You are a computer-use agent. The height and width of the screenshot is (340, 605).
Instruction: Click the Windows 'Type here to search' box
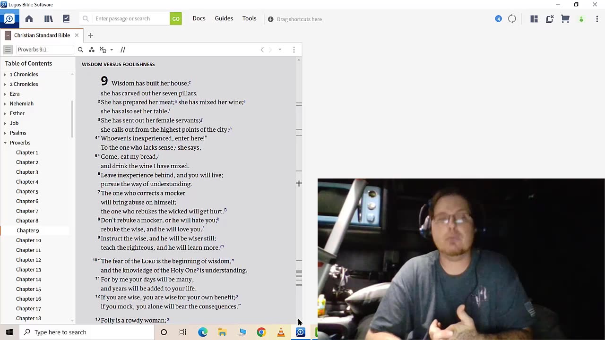(x=87, y=332)
